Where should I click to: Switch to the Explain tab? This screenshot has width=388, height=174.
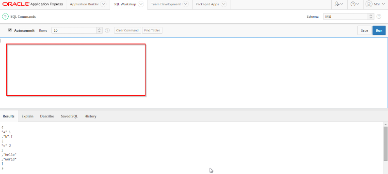coord(27,116)
